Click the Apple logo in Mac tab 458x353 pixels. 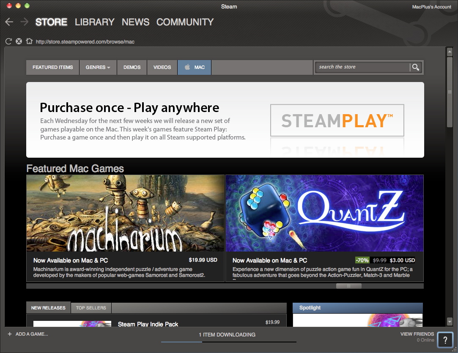click(187, 67)
